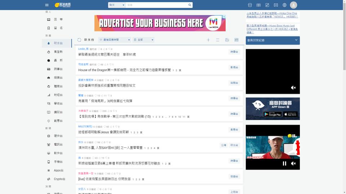346x194 pixels.
Task: Open the shop icon in header
Action: pos(250,5)
